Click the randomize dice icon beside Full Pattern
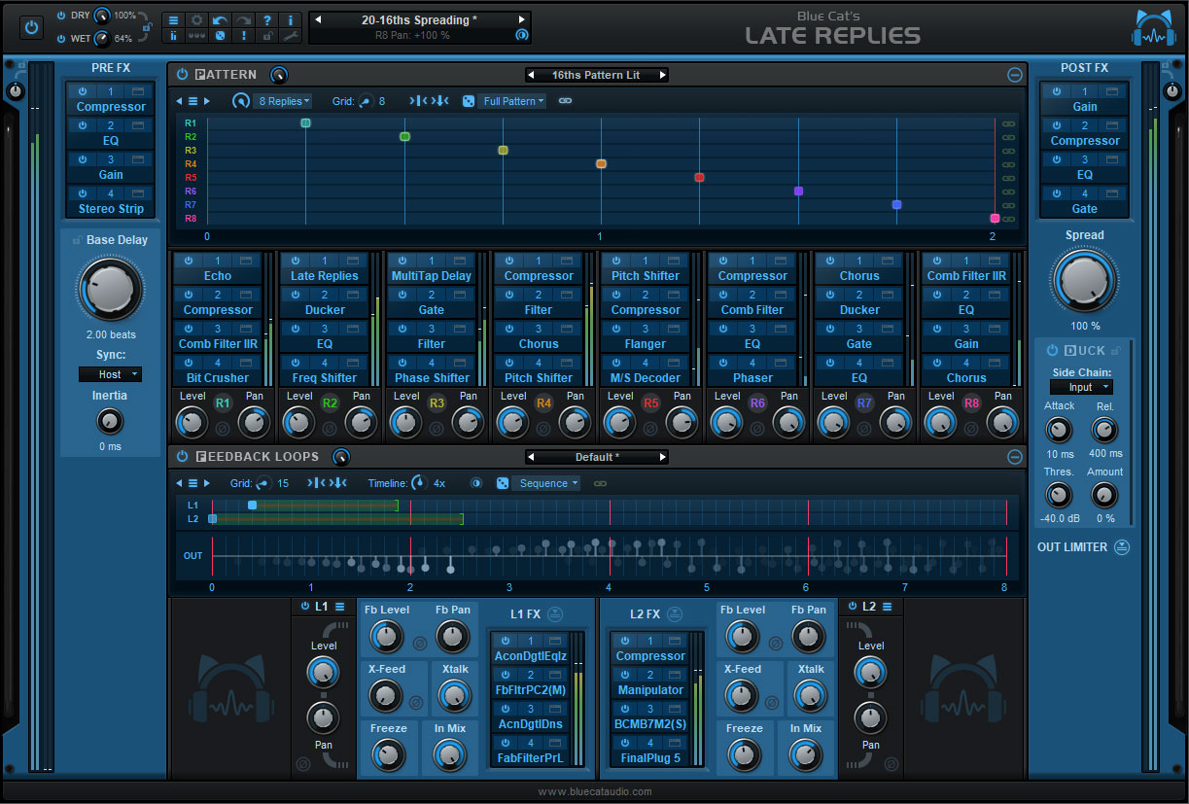The image size is (1189, 804). tap(468, 101)
